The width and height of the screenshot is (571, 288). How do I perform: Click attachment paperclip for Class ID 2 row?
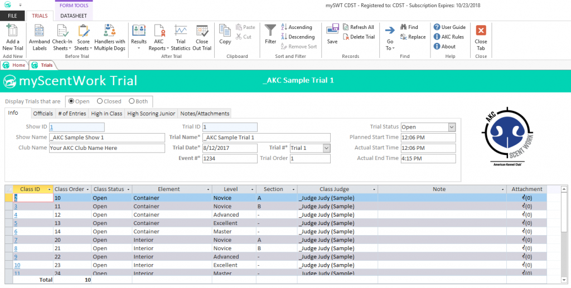click(526, 198)
